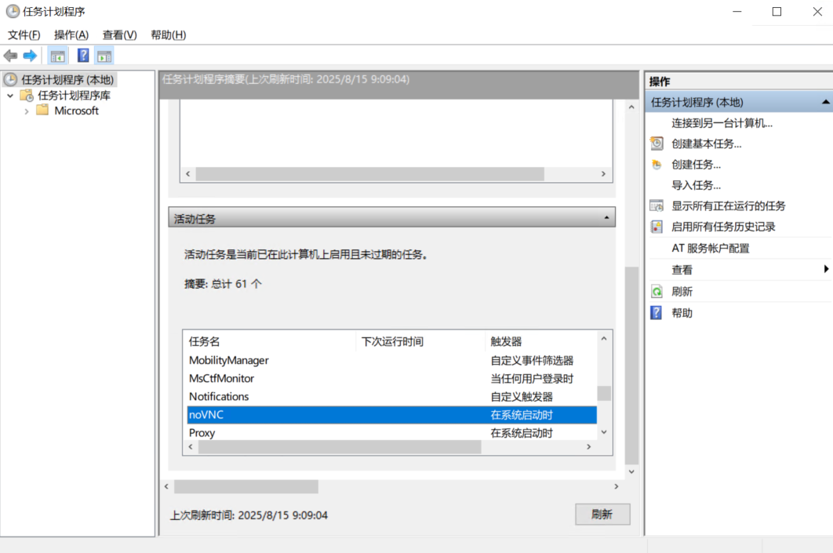
Task: Click the 任务名 column header
Action: pyautogui.click(x=270, y=341)
